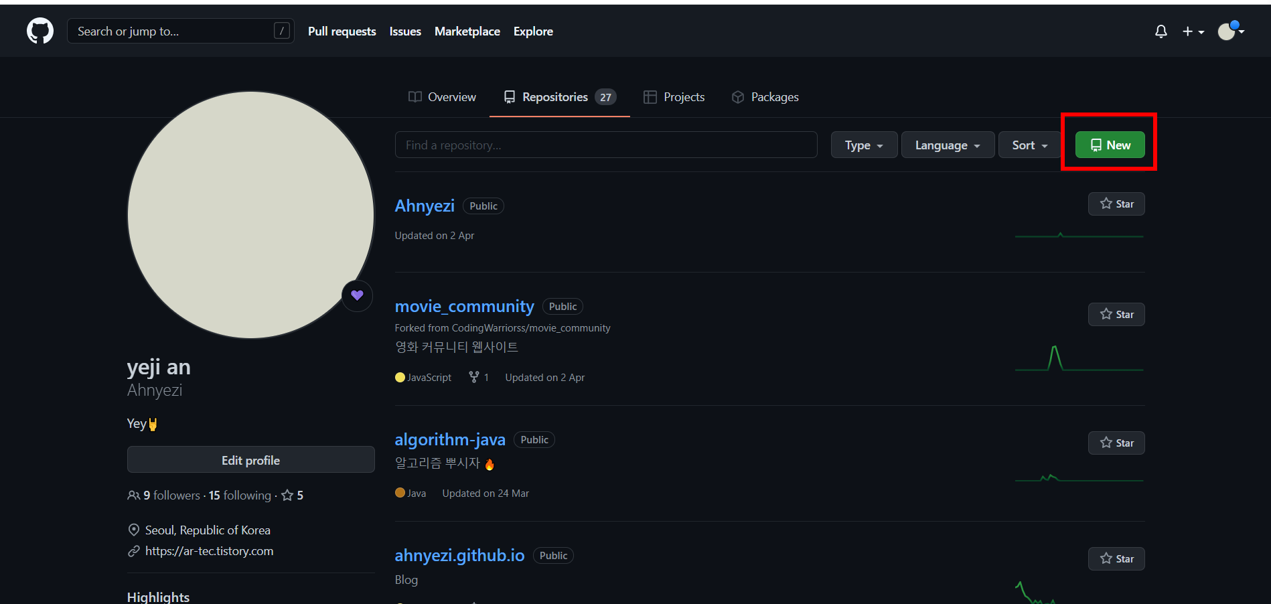Screen dimensions: 1271x604
Task: Open the Packages tab
Action: [765, 97]
